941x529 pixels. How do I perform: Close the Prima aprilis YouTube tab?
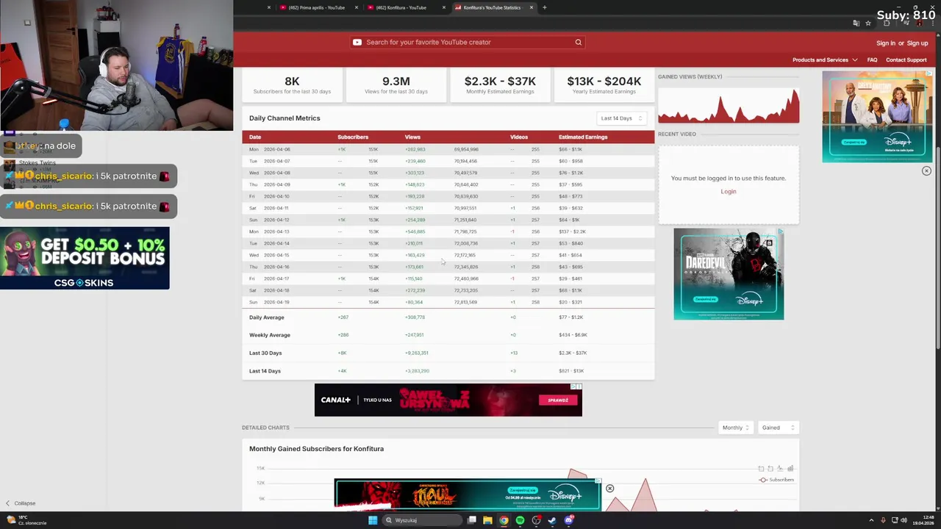pyautogui.click(x=357, y=7)
